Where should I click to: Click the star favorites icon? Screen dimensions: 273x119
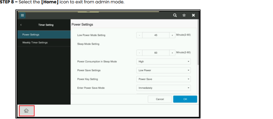184,15
